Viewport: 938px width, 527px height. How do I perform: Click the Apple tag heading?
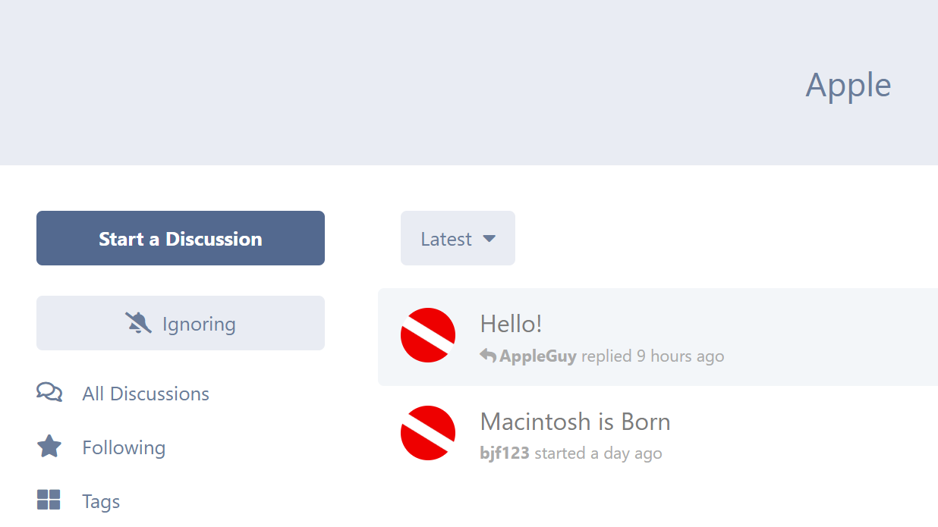848,85
